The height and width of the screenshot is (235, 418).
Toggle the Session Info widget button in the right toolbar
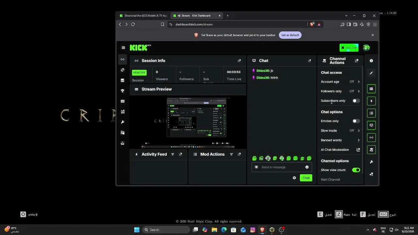371,137
